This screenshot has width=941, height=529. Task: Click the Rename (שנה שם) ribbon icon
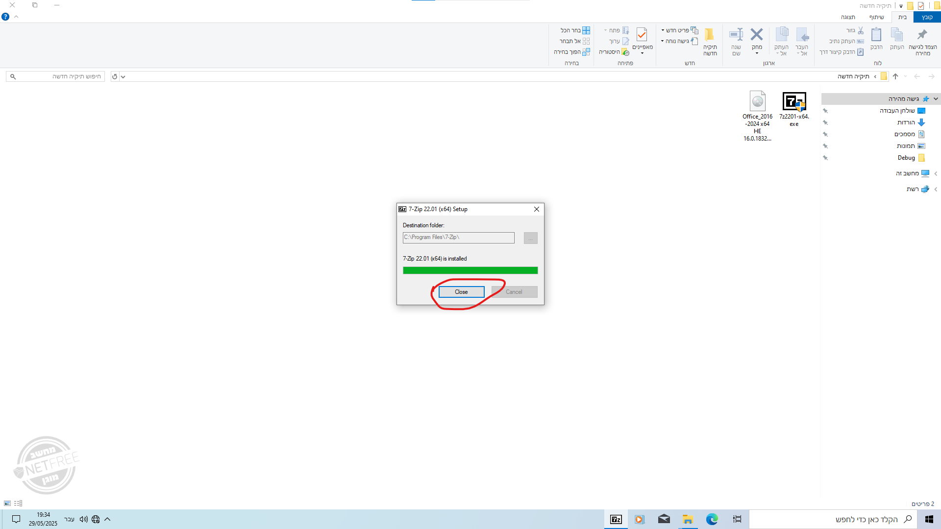click(x=736, y=41)
